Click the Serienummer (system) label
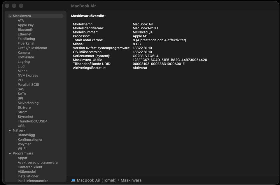This screenshot has height=185, width=280. coord(92,56)
